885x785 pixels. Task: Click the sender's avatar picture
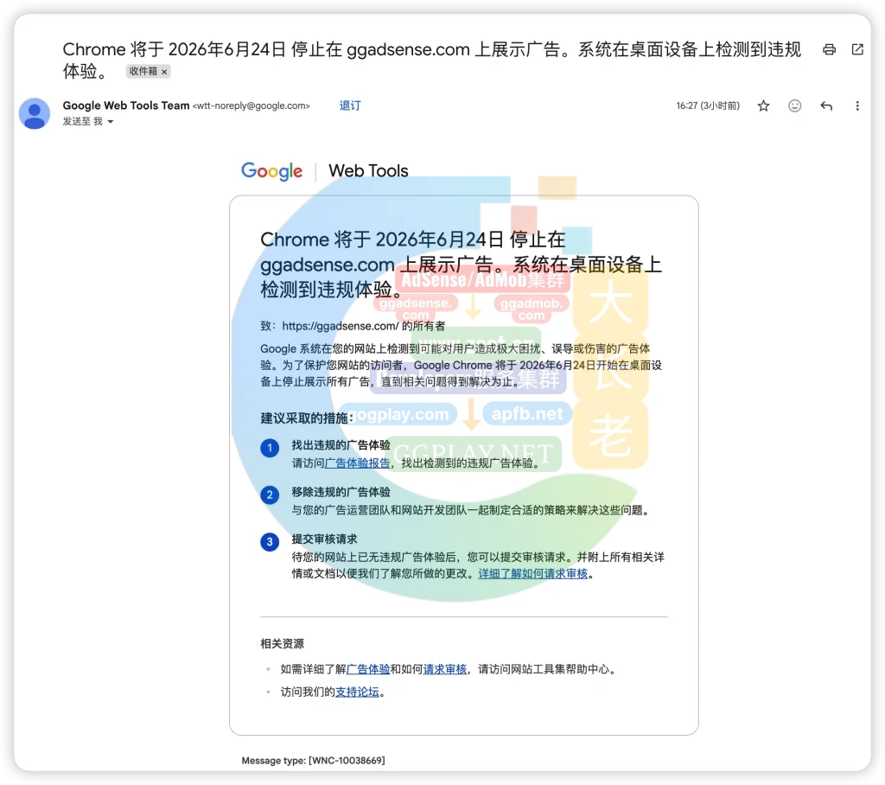pos(35,113)
